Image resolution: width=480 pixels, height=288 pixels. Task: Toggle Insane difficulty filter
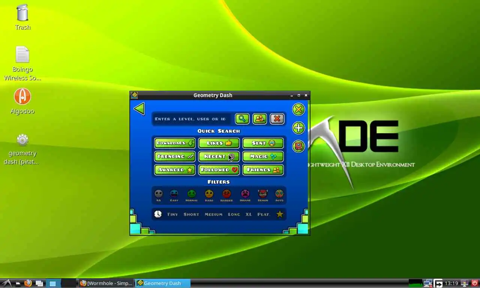tap(245, 195)
